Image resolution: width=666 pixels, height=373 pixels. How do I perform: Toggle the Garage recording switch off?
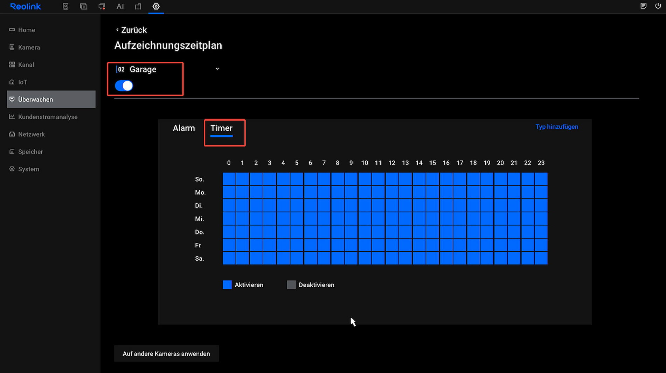pyautogui.click(x=124, y=86)
